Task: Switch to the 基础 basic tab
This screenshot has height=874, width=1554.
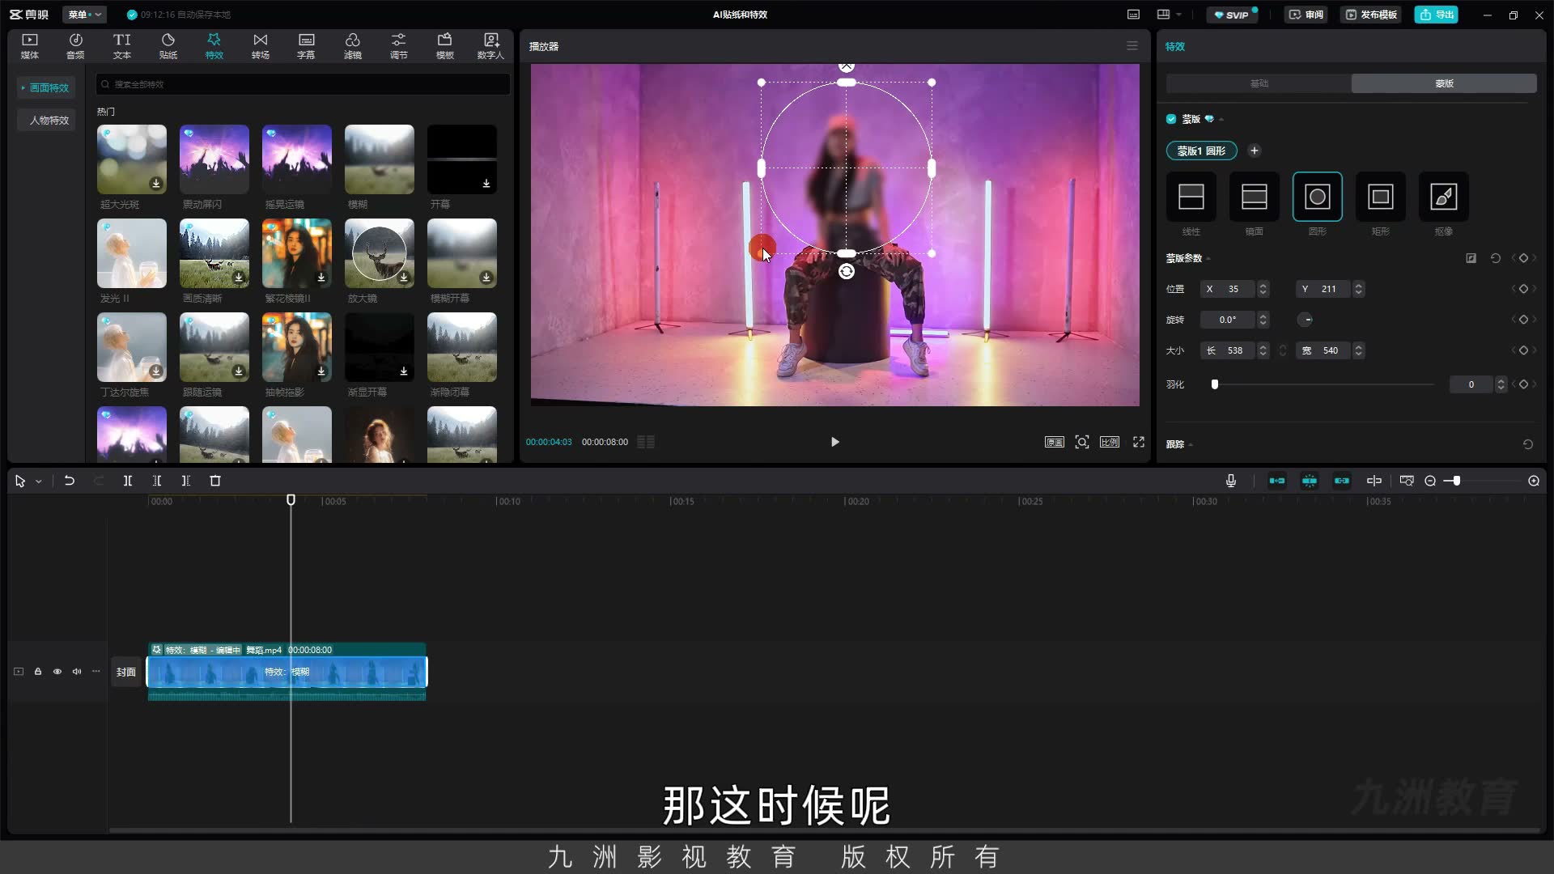Action: pos(1259,83)
